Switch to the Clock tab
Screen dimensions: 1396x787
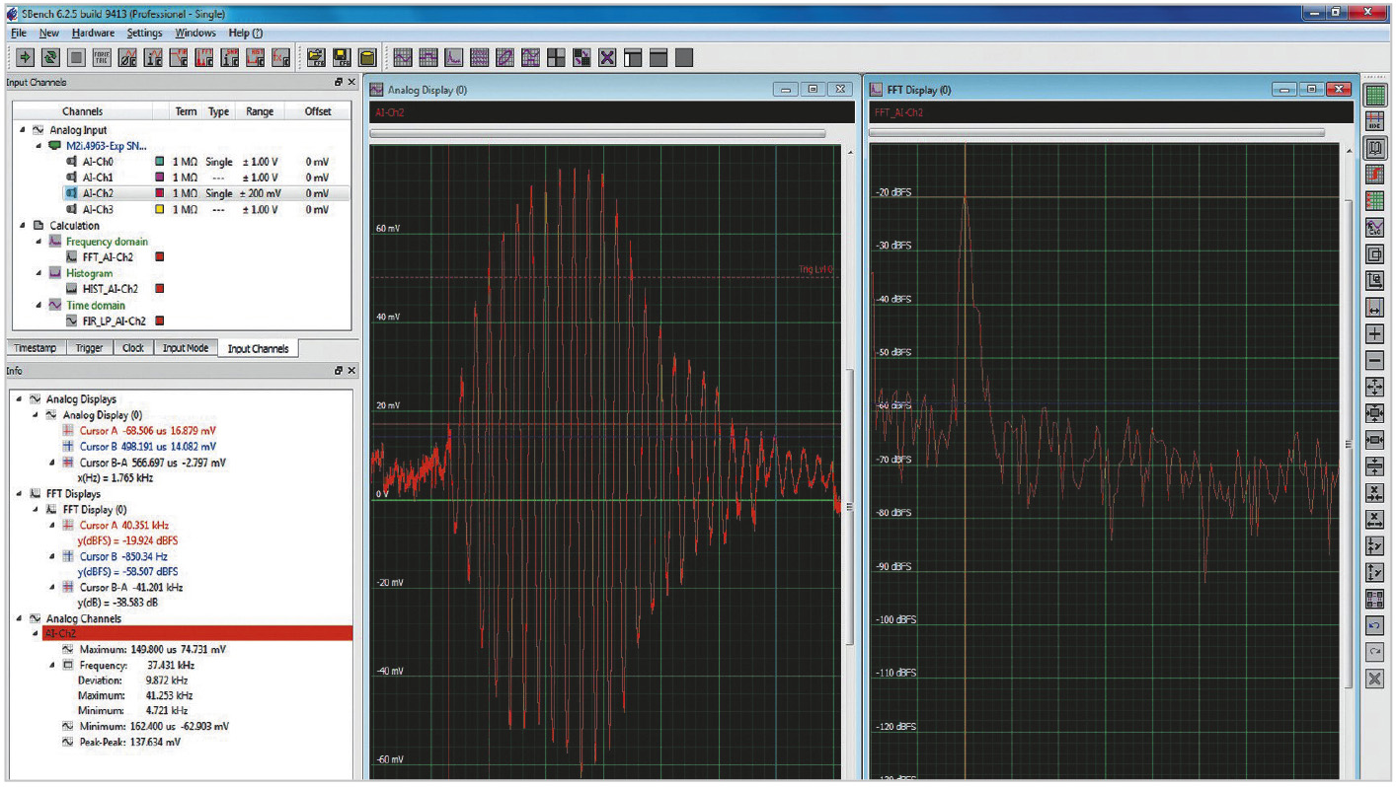(x=133, y=348)
